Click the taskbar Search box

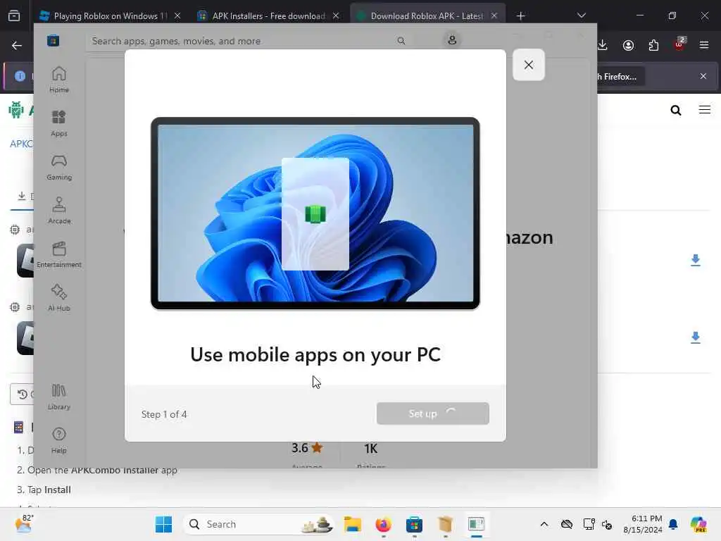[259, 524]
